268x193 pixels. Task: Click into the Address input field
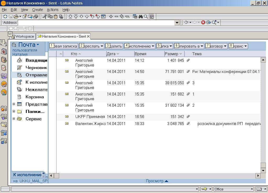[96, 22]
